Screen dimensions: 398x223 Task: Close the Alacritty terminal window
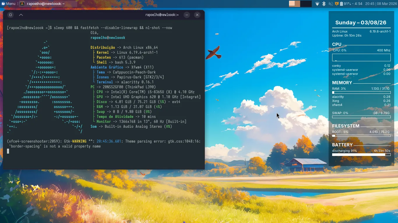tap(197, 15)
